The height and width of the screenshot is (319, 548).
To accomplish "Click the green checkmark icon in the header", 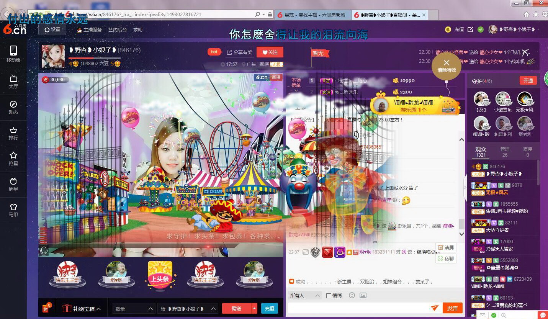I will click(x=481, y=29).
